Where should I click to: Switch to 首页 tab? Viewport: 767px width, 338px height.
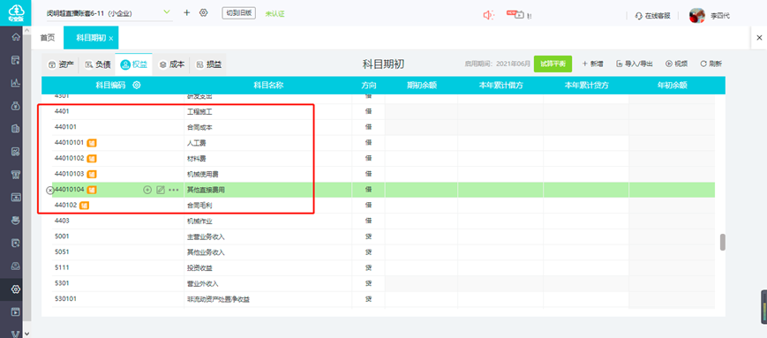point(48,38)
